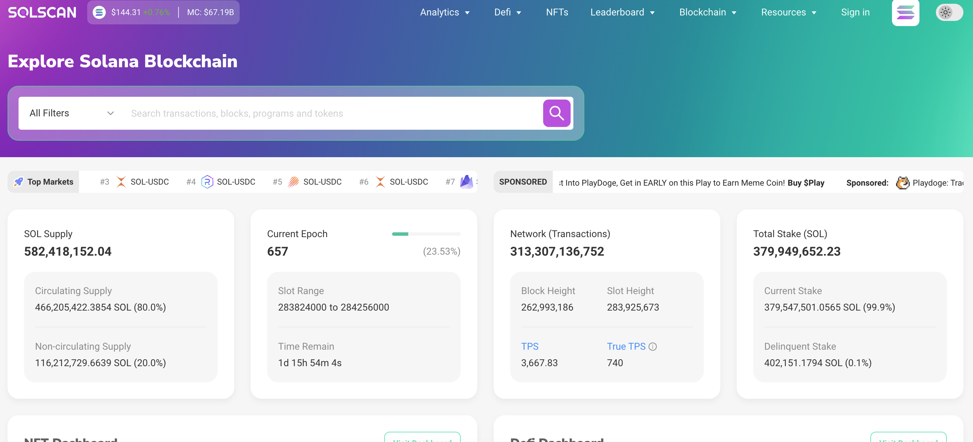This screenshot has width=973, height=442.
Task: Open the Solana network selector icon
Action: click(905, 12)
